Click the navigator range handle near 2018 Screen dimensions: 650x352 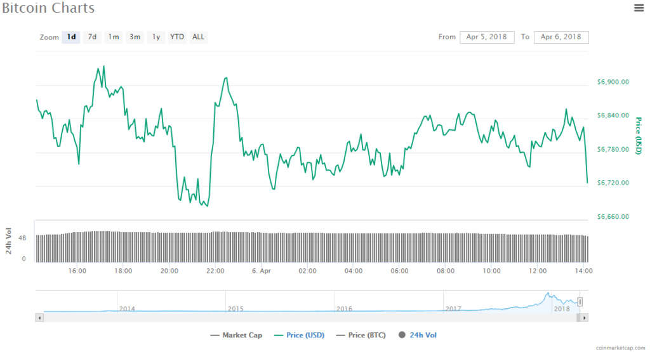coord(580,302)
